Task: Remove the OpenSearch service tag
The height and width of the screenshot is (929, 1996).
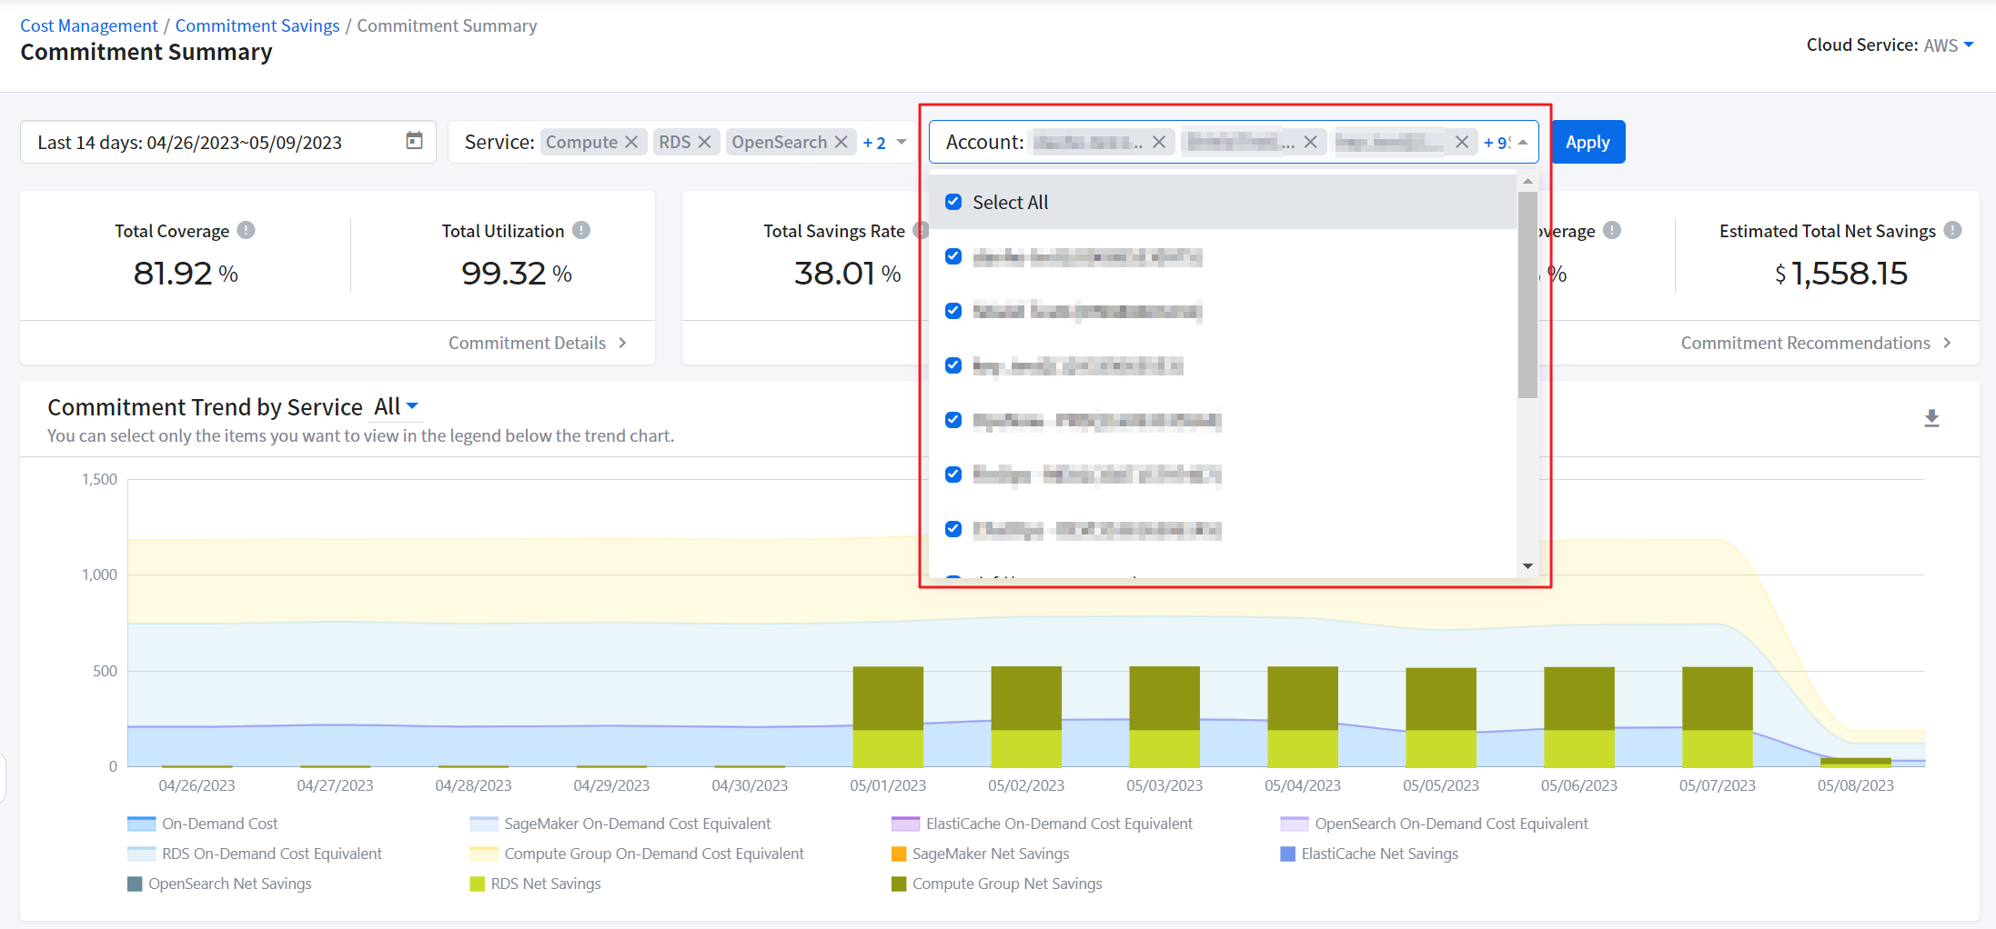Action: coord(842,142)
